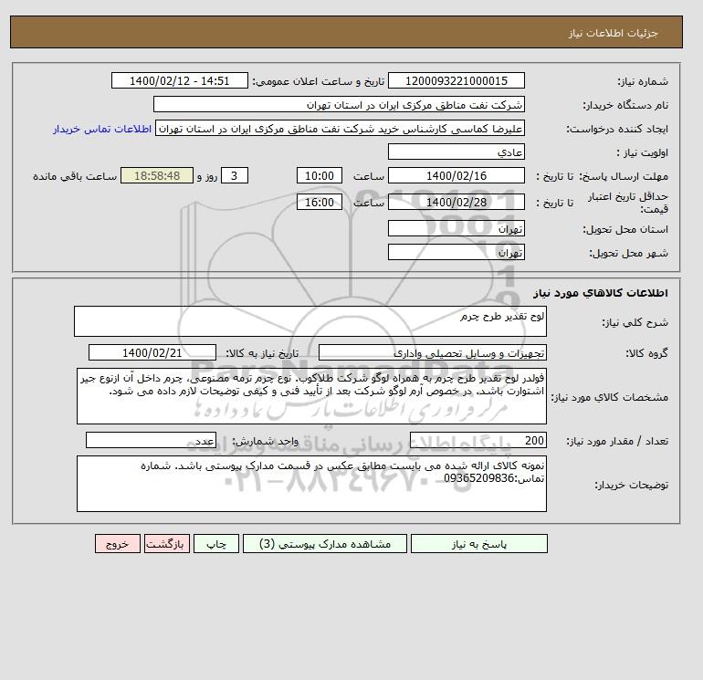This screenshot has height=680, width=703.
Task: Open مشاهده مدارک پیوستی (3) button
Action: coord(325,544)
